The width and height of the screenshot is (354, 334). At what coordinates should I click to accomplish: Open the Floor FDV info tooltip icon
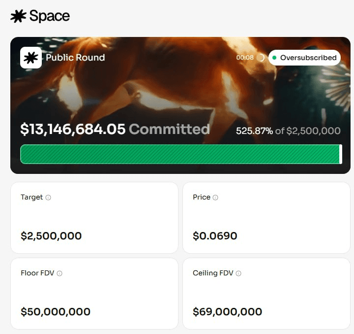click(59, 273)
